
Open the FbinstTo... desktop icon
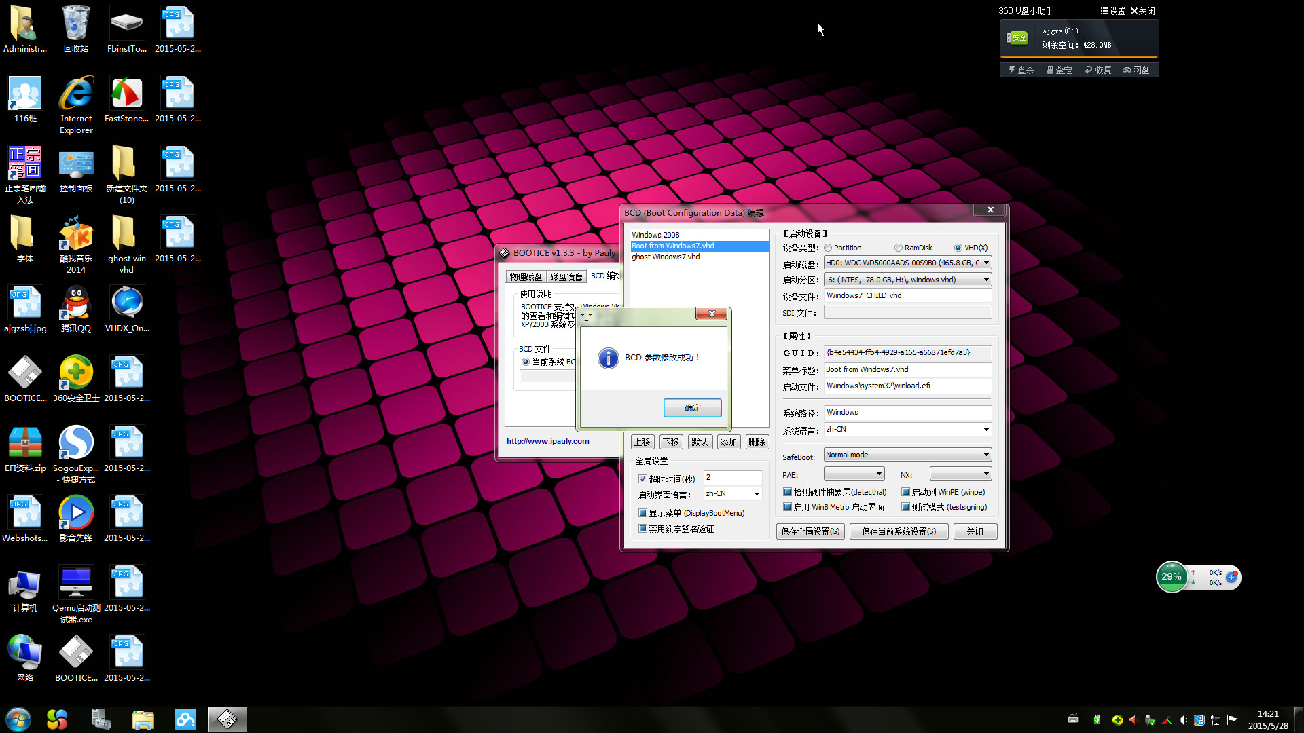click(127, 29)
